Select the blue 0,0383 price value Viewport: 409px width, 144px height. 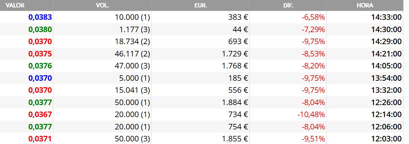coord(40,17)
